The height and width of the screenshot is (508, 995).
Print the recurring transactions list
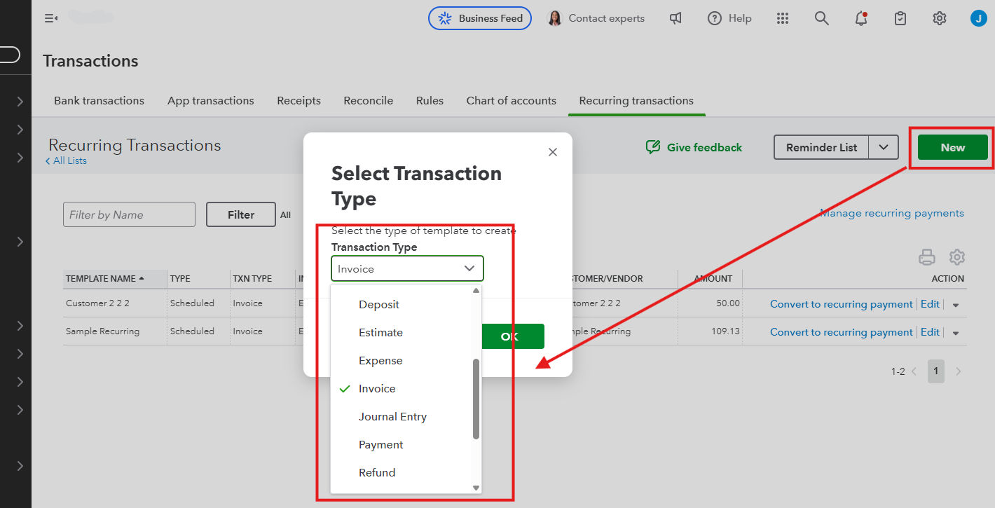(x=927, y=257)
